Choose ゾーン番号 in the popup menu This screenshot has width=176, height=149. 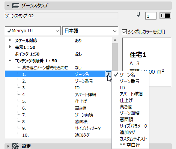(130, 81)
